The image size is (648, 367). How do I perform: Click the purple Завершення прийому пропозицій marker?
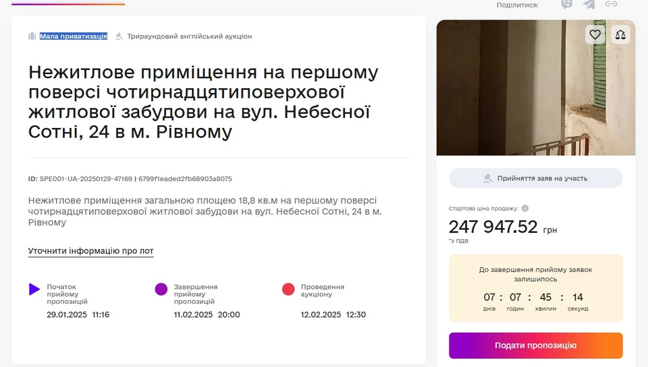[x=161, y=290]
